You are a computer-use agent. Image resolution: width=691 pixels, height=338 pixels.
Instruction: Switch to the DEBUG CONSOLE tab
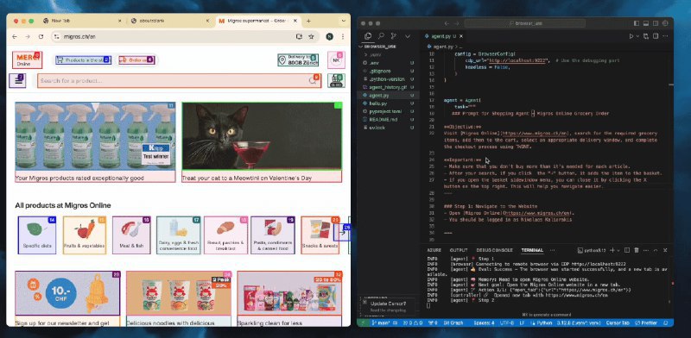click(494, 250)
